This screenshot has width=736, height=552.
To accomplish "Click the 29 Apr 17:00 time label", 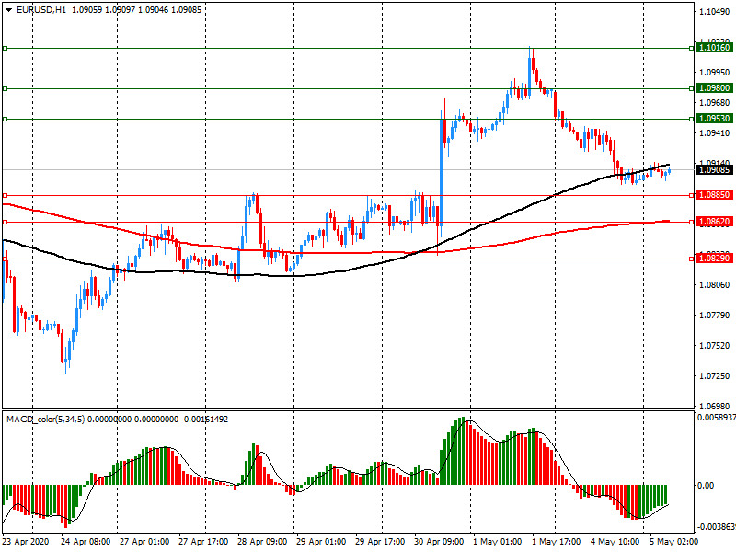I will pyautogui.click(x=380, y=542).
